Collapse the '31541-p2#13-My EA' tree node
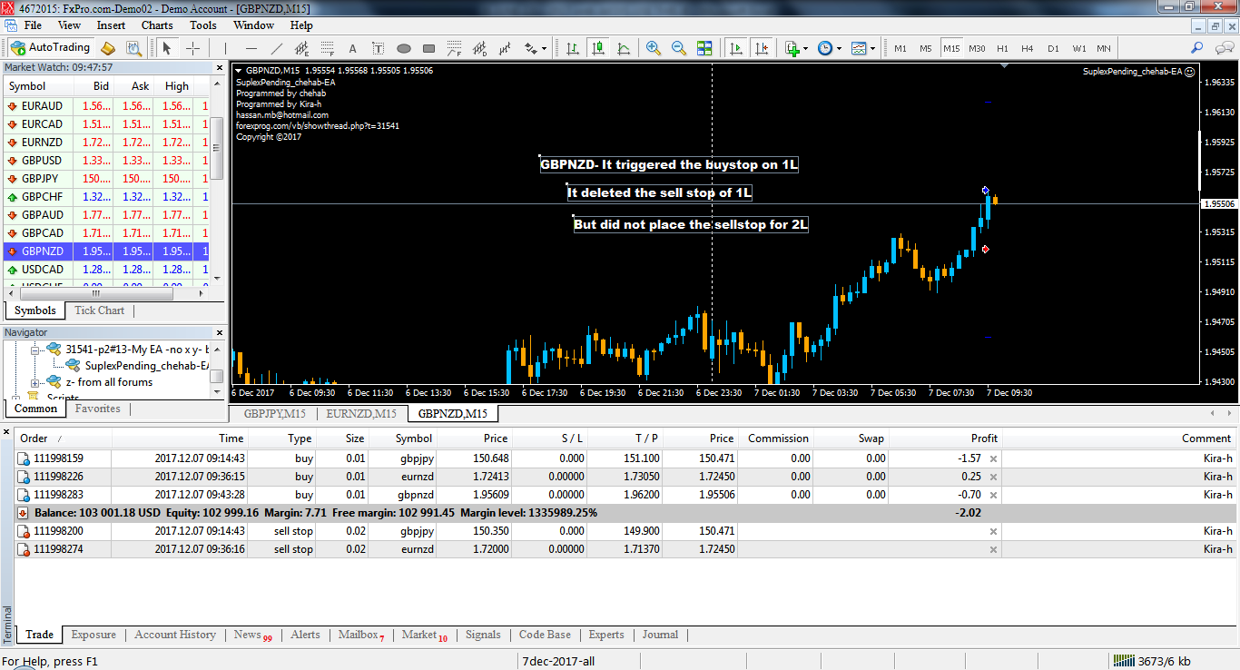1240x670 pixels. click(36, 349)
